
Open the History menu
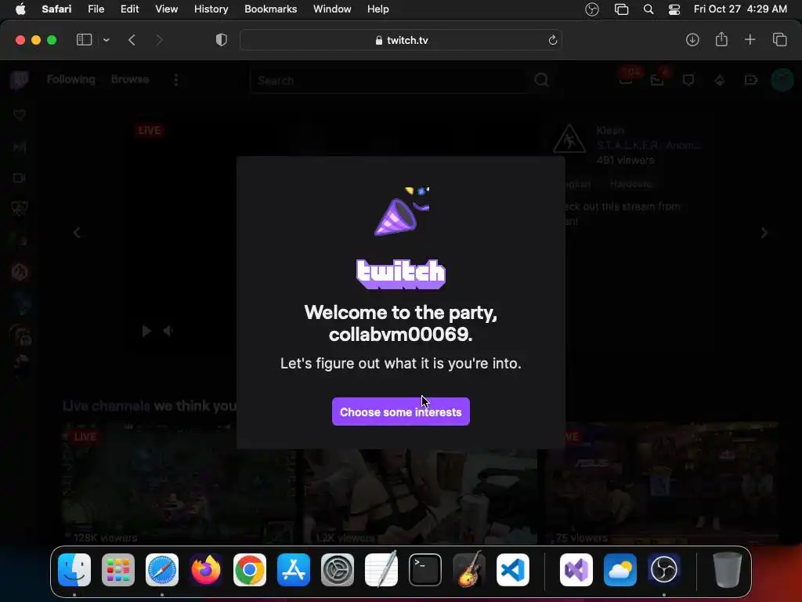pos(211,9)
